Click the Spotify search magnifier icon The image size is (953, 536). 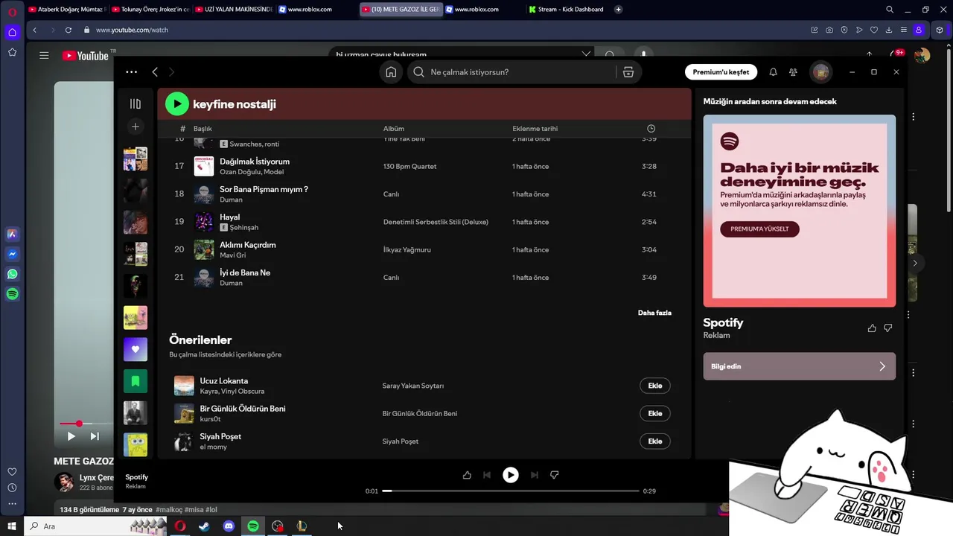(418, 72)
